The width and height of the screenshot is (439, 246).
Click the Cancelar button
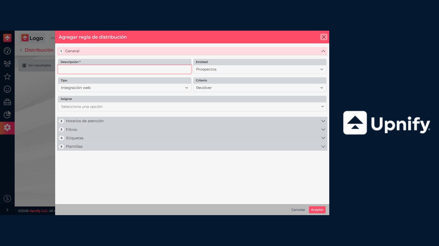click(x=298, y=210)
